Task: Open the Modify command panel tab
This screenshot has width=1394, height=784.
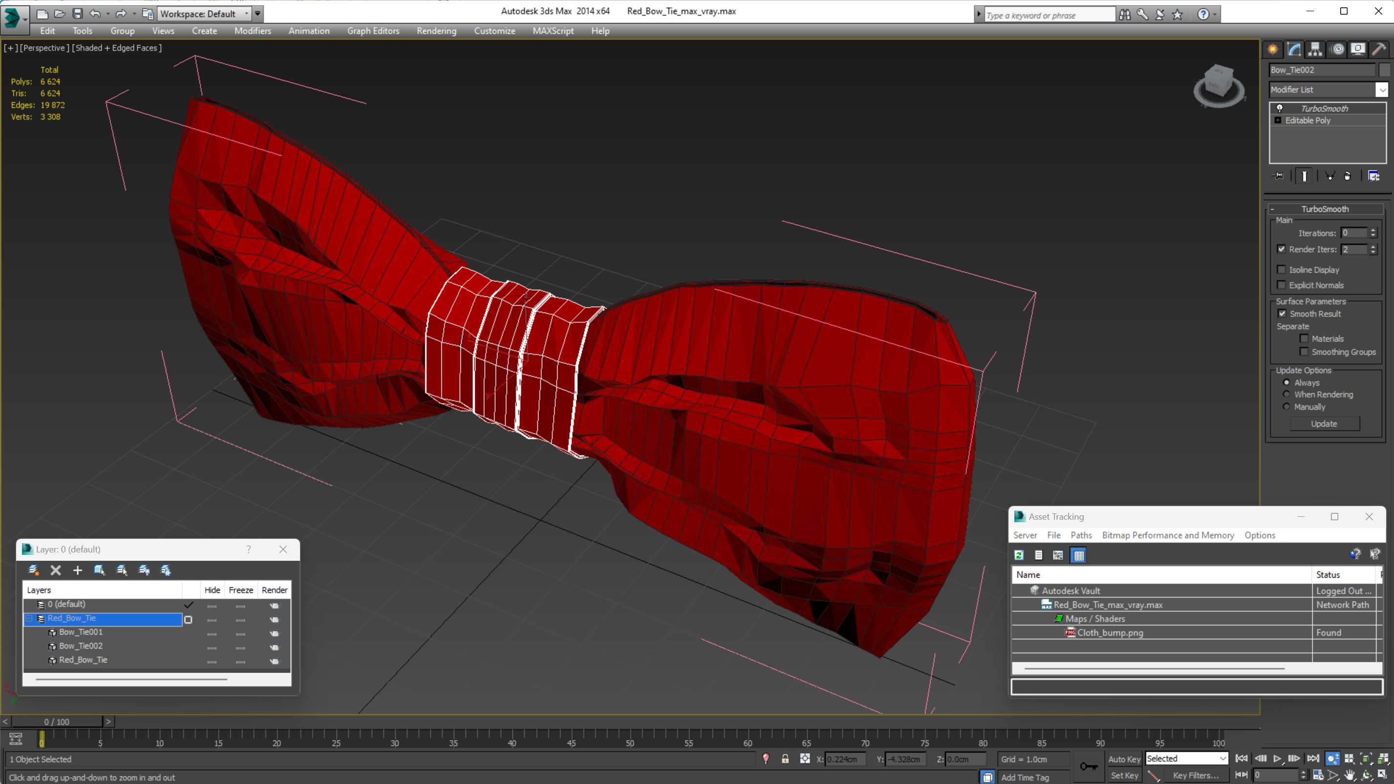Action: point(1294,49)
